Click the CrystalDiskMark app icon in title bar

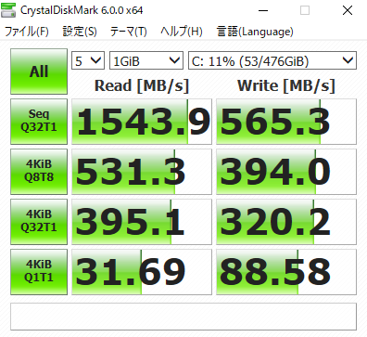8,10
